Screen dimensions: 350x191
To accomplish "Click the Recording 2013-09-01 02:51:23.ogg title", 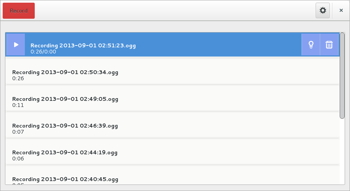I will (83, 45).
